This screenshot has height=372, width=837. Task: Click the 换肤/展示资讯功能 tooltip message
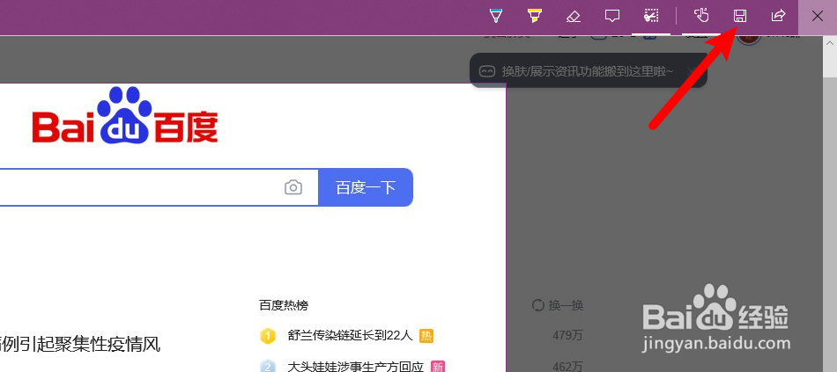point(588,71)
